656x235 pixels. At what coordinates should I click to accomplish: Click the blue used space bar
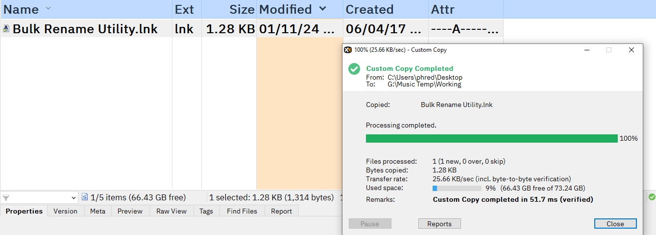click(x=435, y=188)
